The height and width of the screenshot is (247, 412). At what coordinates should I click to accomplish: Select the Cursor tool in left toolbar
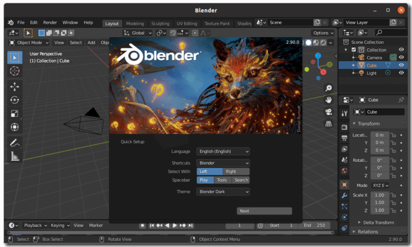(15, 71)
